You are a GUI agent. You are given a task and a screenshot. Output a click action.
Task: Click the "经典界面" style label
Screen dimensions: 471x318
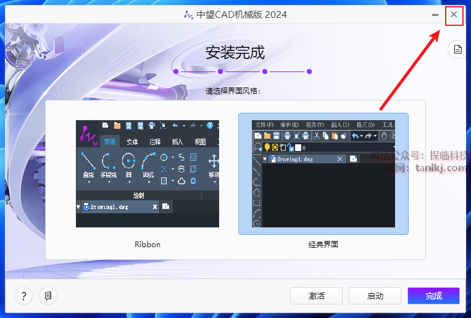tap(323, 245)
